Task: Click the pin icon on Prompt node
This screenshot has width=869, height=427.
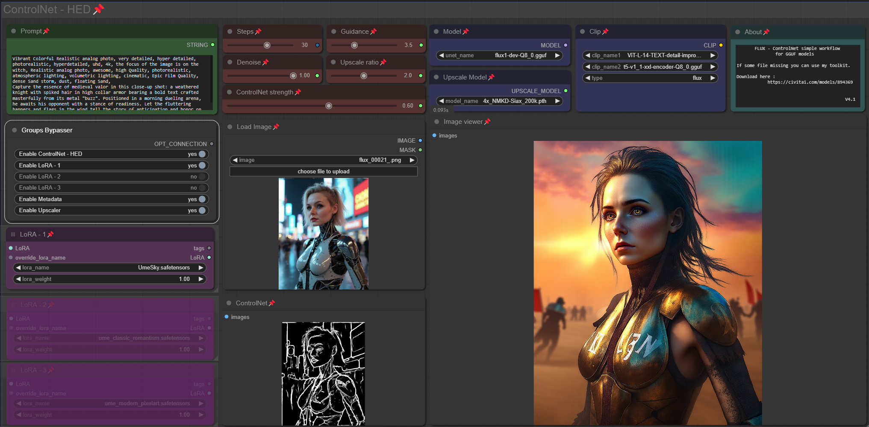Action: pyautogui.click(x=47, y=31)
